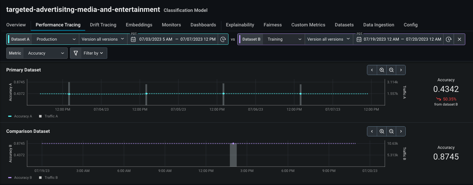The image size is (473, 185).
Task: Open the Production environment dropdown
Action: (56, 39)
